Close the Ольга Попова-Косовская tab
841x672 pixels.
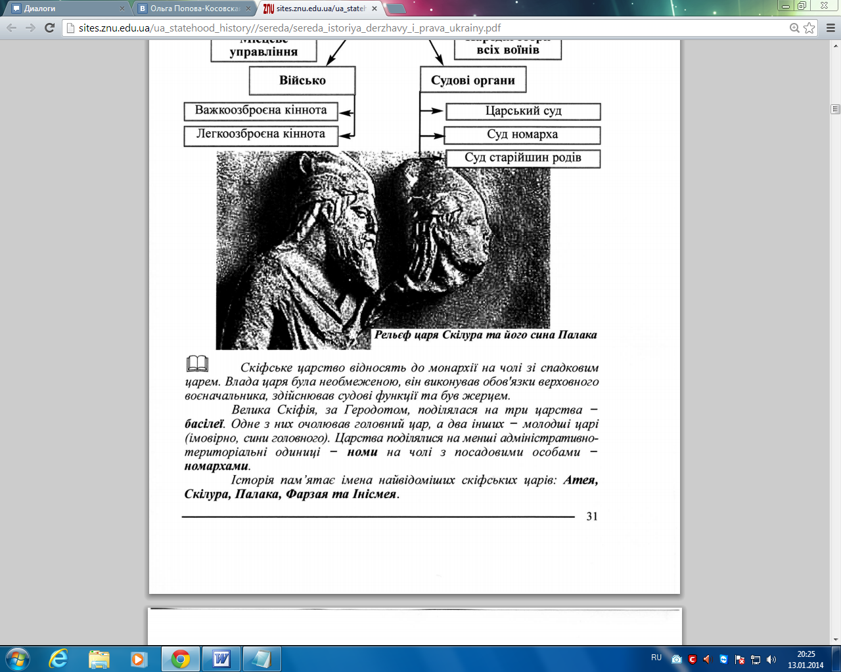pos(248,9)
